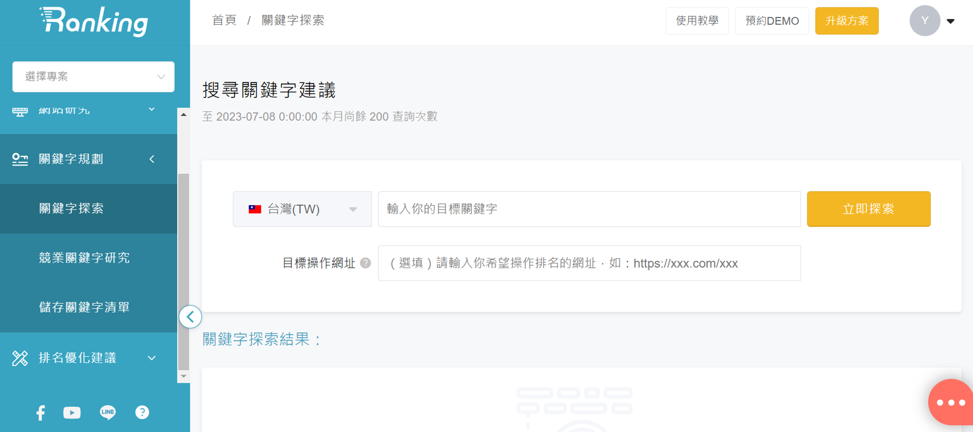Click the Ranking logo

(93, 22)
